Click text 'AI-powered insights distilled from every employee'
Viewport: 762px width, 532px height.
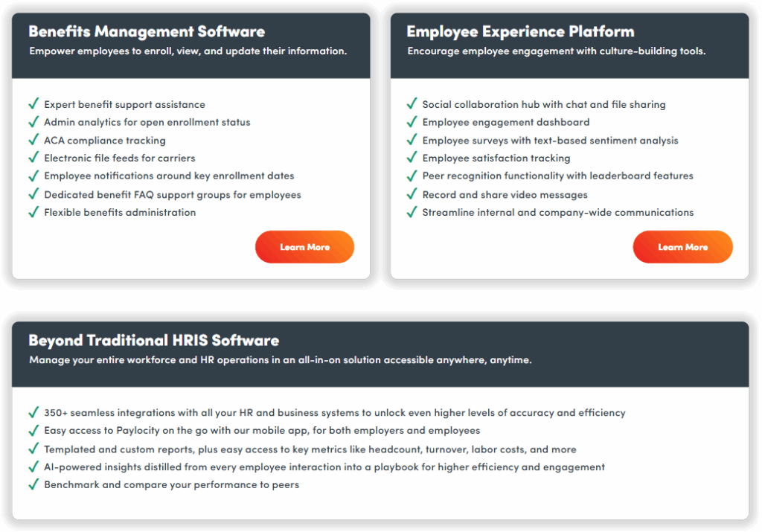(324, 467)
